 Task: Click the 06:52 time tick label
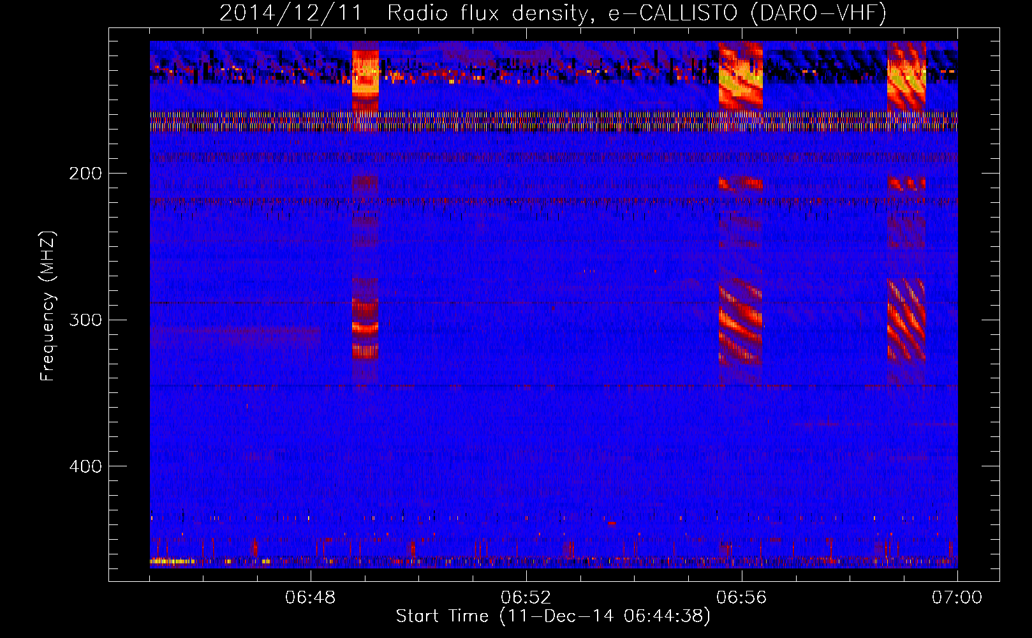526,598
